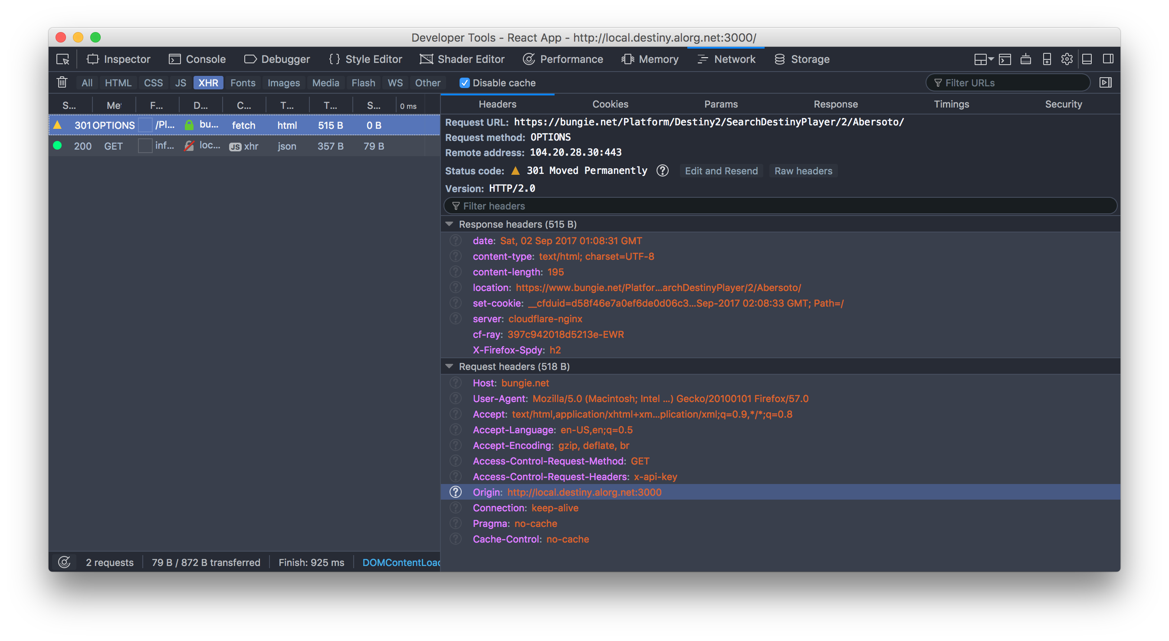Collapse the Request headers section

(449, 366)
